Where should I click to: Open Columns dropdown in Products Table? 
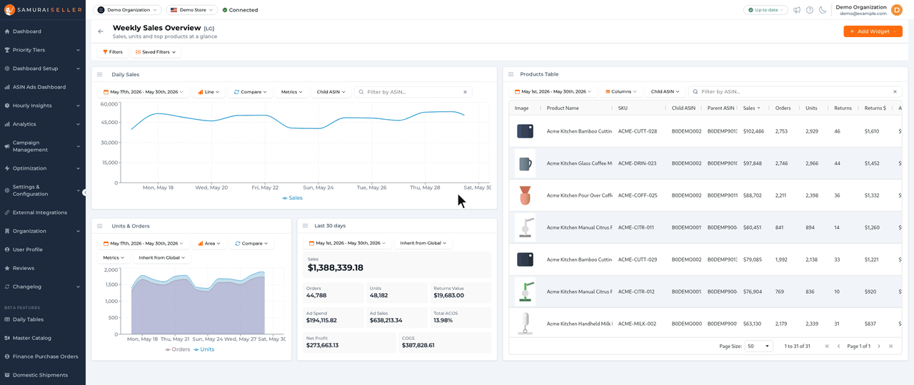[621, 92]
